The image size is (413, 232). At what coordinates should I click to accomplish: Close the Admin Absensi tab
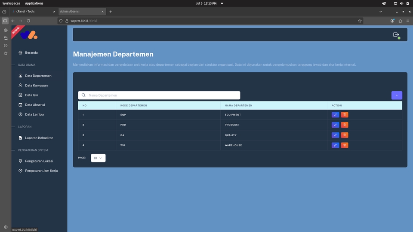102,12
